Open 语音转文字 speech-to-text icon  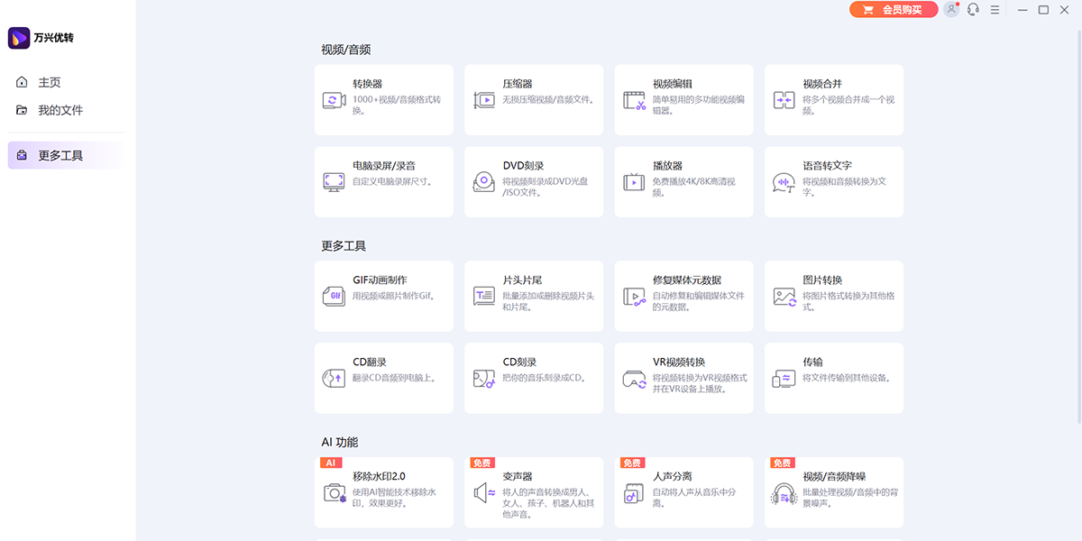point(784,182)
